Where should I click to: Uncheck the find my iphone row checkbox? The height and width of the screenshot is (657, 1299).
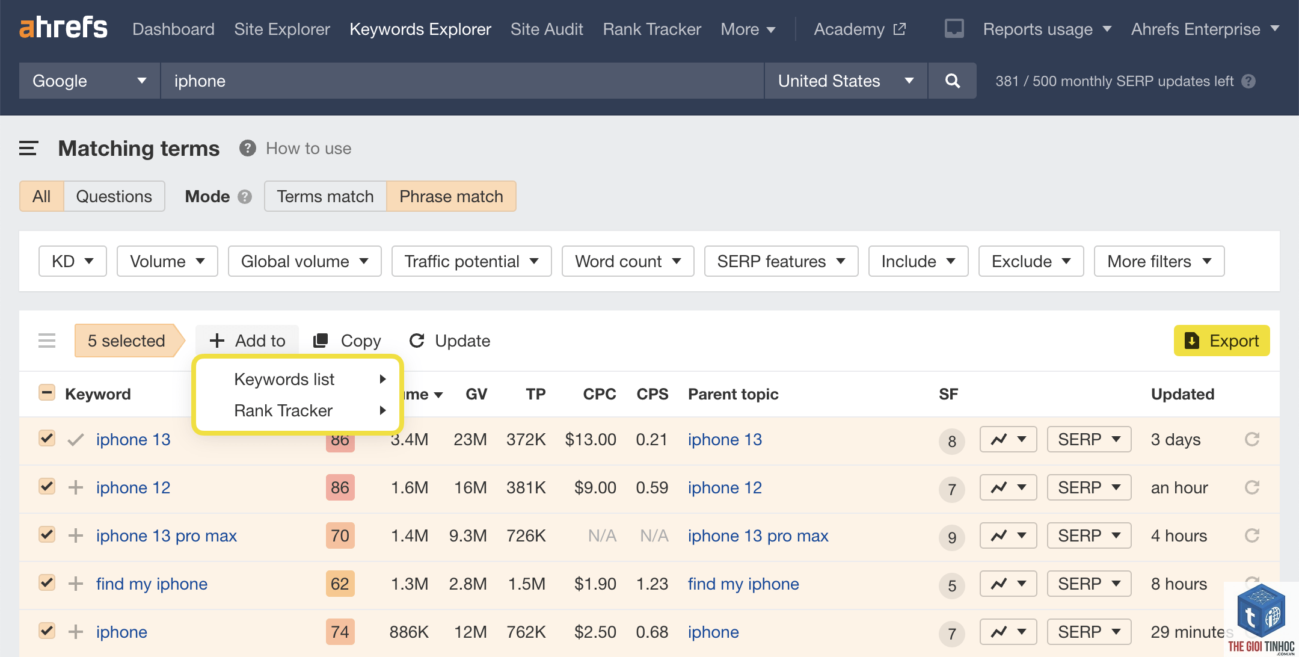47,582
